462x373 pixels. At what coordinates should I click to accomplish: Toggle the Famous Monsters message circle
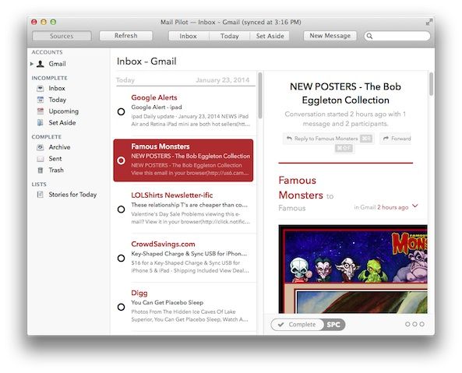[121, 160]
